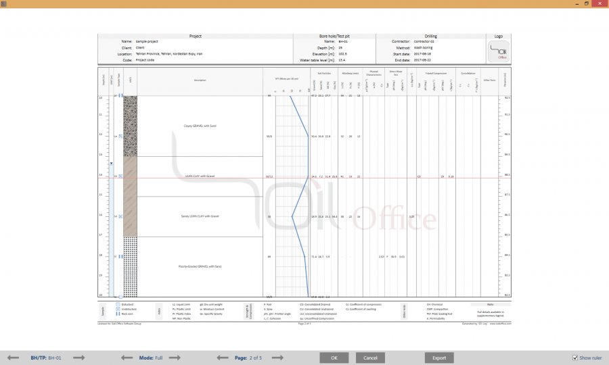Click the 'BH/TP: BH-01' label
609x365 pixels.
point(46,358)
